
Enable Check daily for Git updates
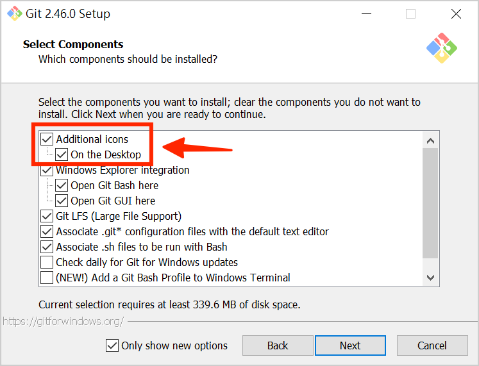pyautogui.click(x=47, y=262)
